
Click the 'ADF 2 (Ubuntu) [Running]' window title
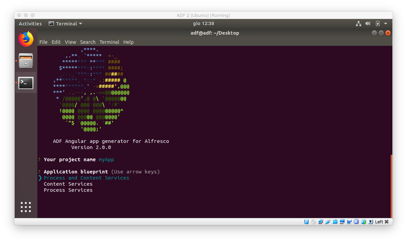click(203, 15)
